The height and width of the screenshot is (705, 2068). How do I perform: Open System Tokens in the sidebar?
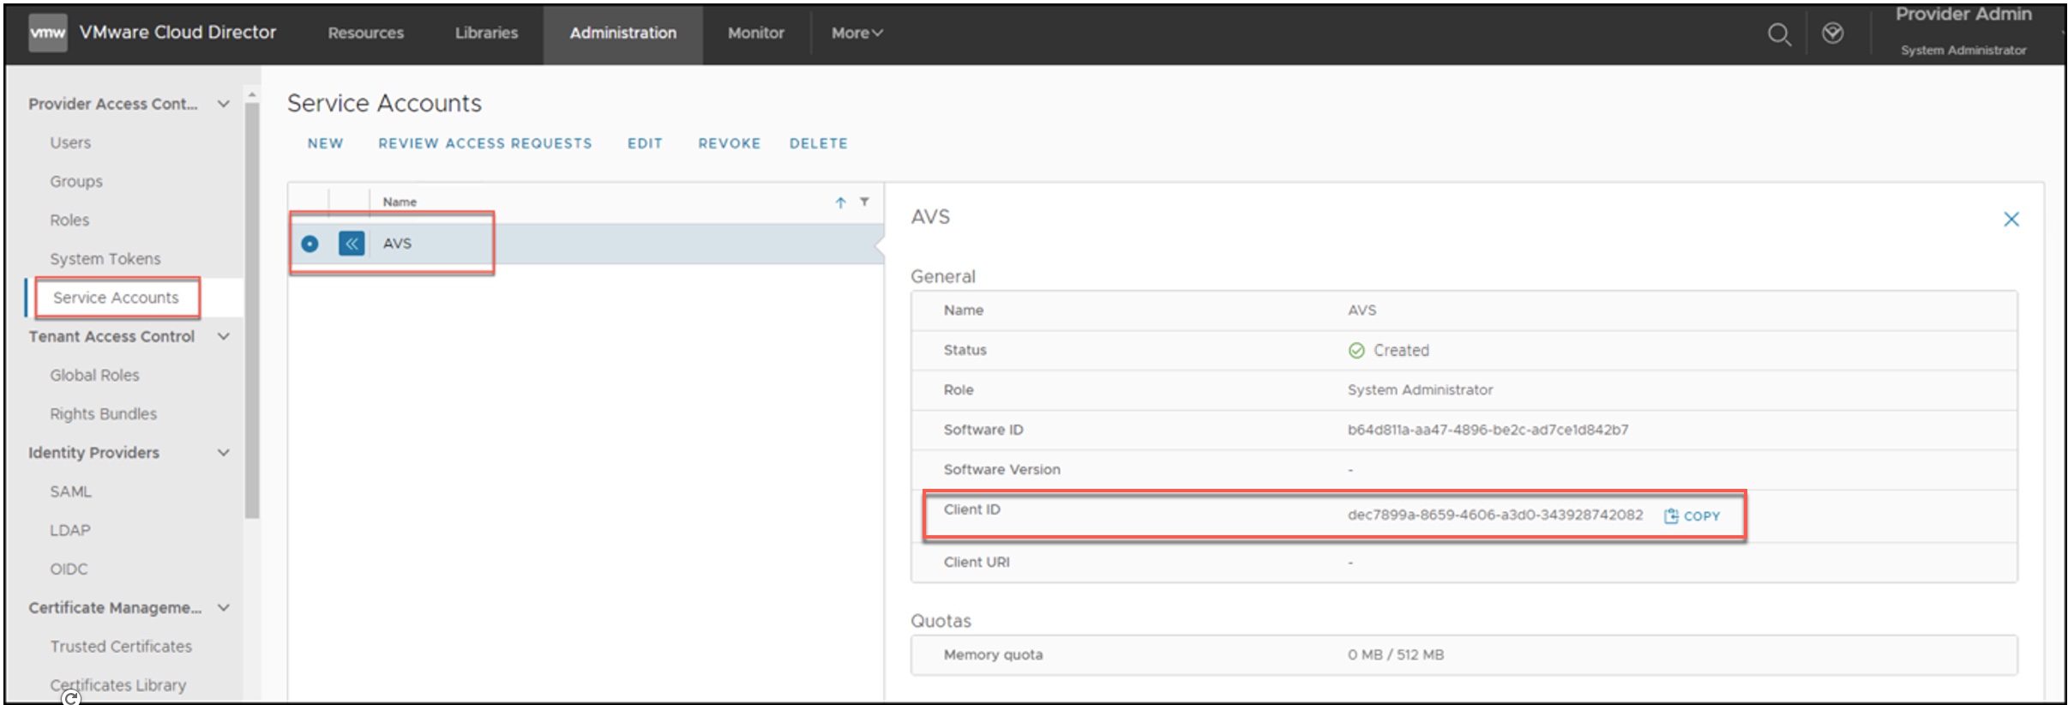[x=105, y=259]
